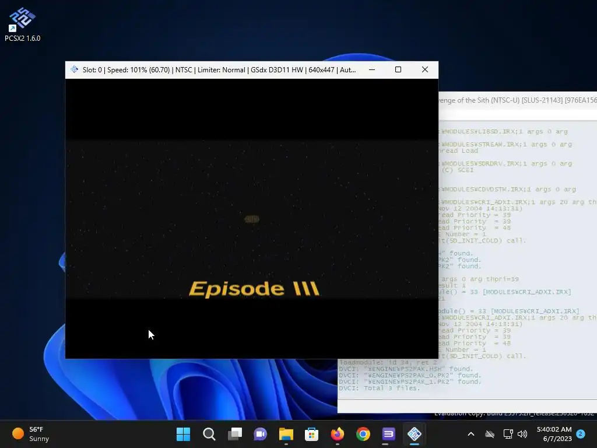Open the PCSX2 1.6.0 desktop shortcut
This screenshot has width=597, height=448.
(x=22, y=24)
